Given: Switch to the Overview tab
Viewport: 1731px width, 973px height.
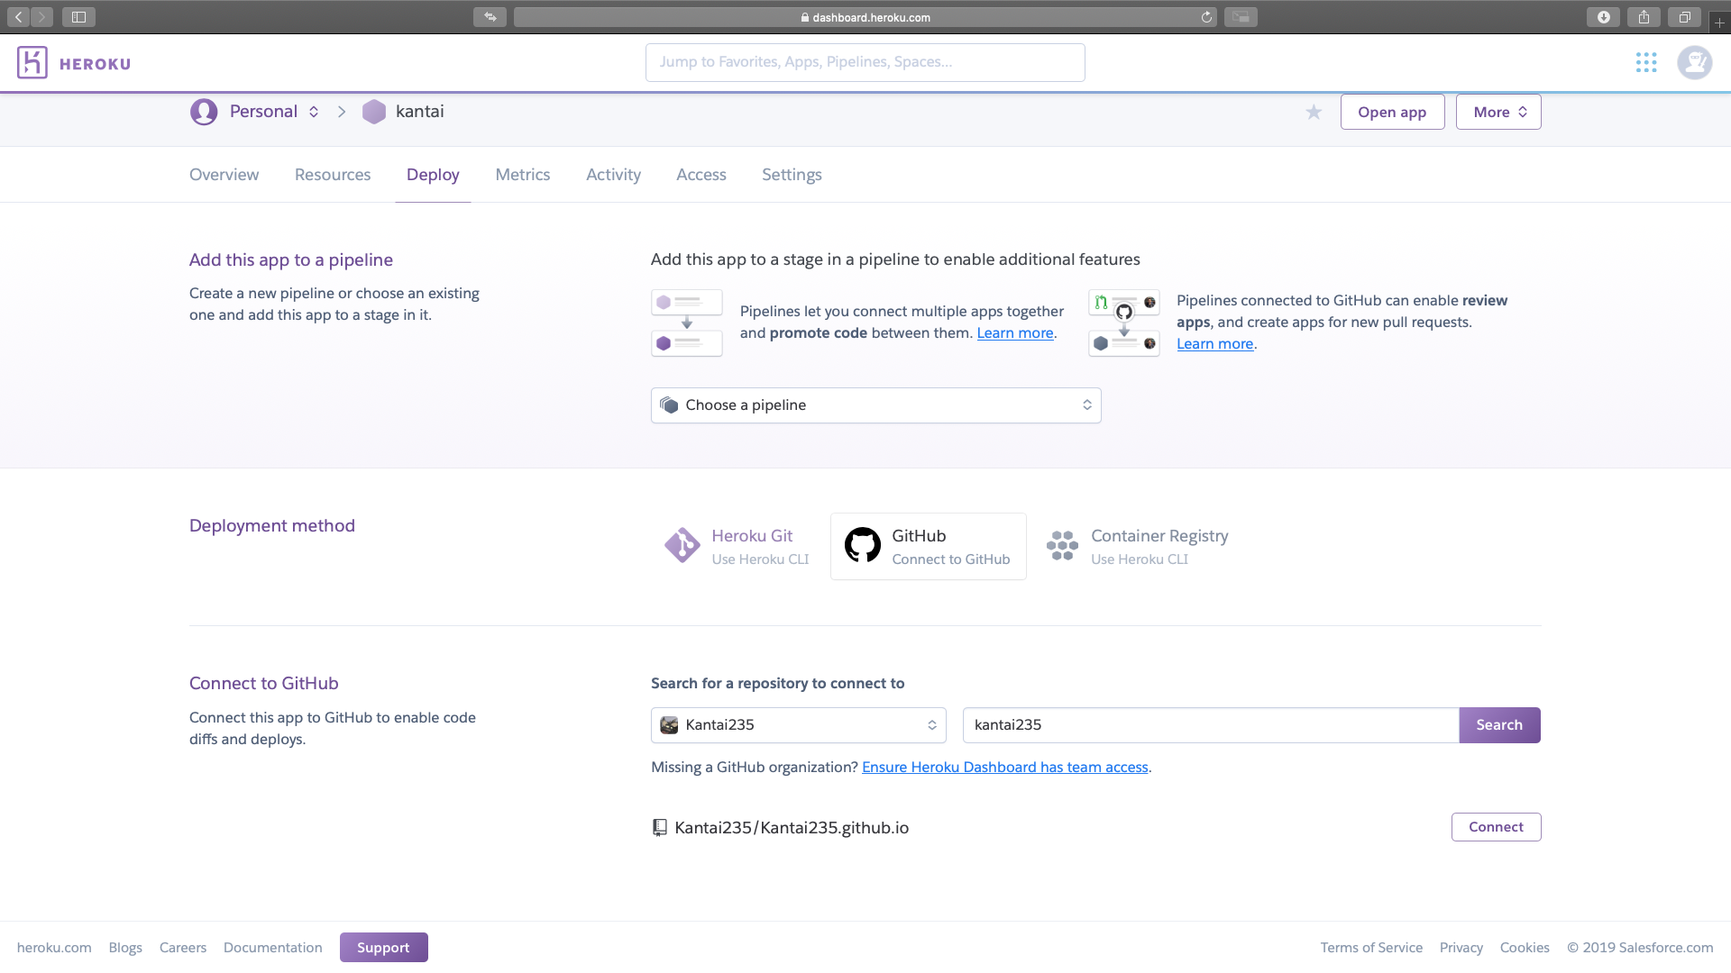Looking at the screenshot, I should (x=224, y=175).
